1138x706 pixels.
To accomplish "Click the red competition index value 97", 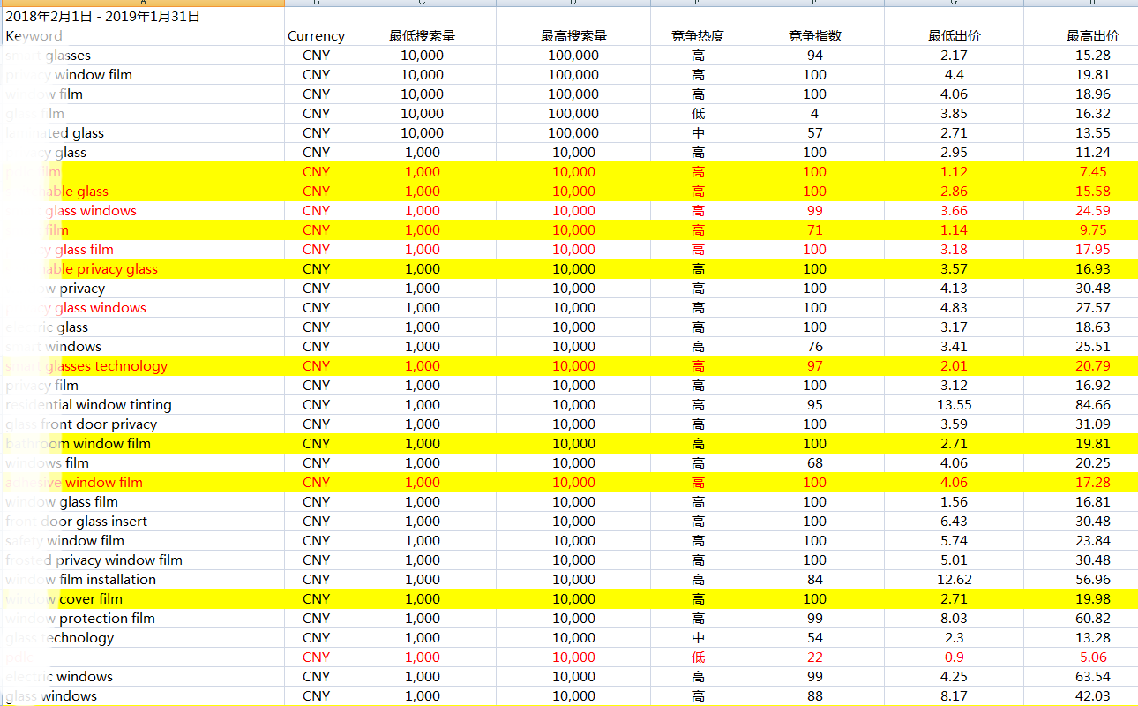I will 814,366.
